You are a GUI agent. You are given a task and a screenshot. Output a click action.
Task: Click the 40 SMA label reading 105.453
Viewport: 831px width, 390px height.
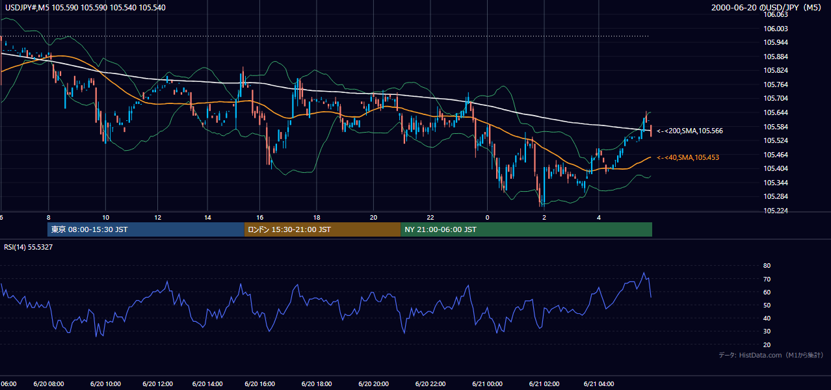coord(688,157)
